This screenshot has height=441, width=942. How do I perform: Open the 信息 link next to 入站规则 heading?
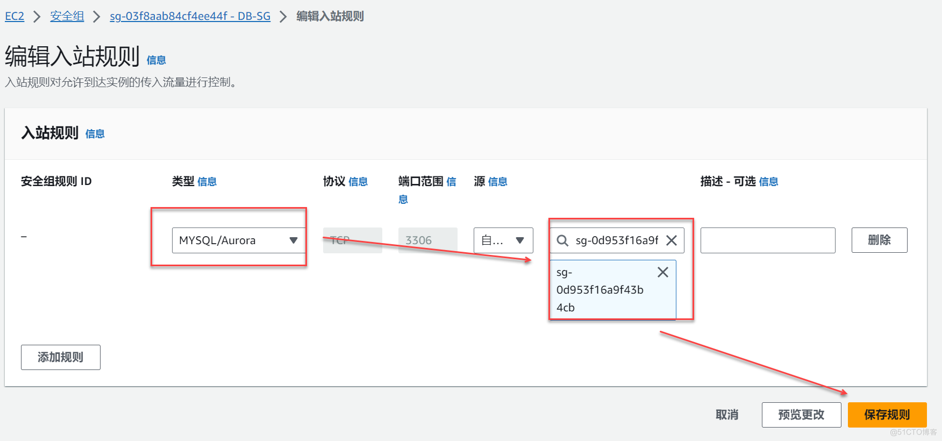click(95, 134)
